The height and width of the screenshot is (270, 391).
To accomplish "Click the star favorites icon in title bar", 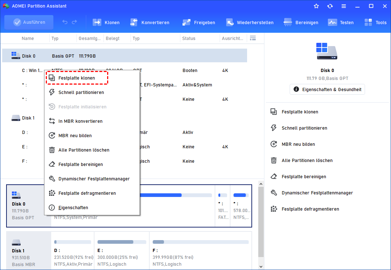I will pyautogui.click(x=316, y=6).
